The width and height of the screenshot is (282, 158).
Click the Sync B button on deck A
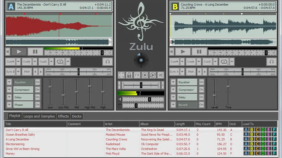click(11, 72)
